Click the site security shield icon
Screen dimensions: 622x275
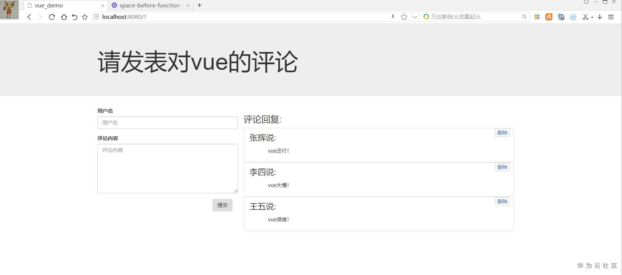[x=97, y=17]
